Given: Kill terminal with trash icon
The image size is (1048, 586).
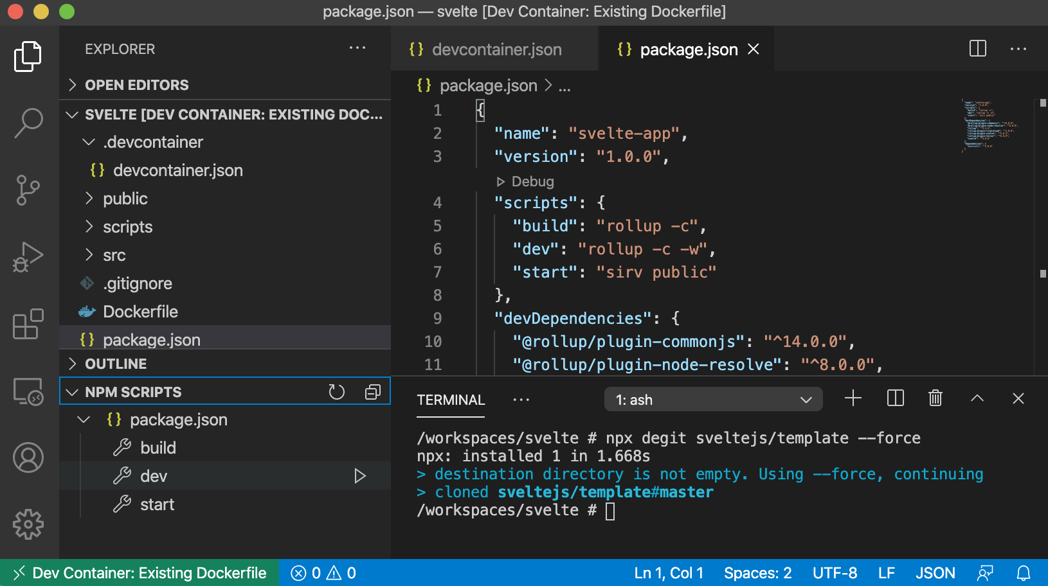Looking at the screenshot, I should [935, 398].
